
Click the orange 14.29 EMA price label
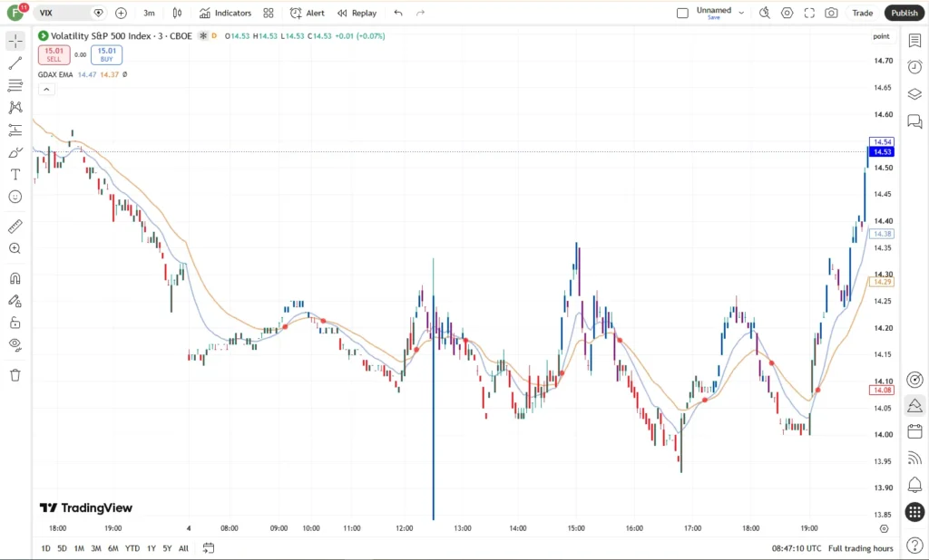click(x=882, y=282)
